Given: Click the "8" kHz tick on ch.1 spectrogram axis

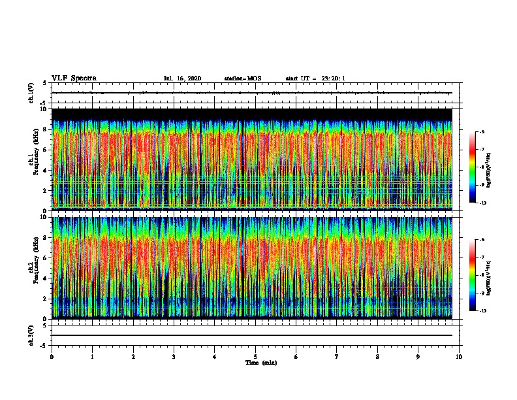Looking at the screenshot, I should [x=45, y=129].
